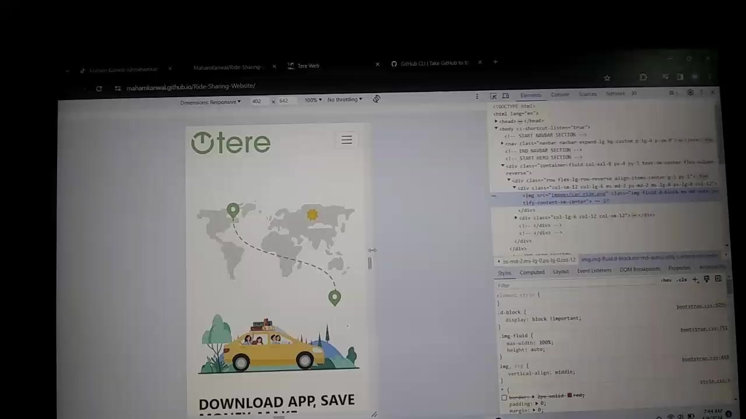Open the device toolbar more options menu
The image size is (746, 419).
pyautogui.click(x=477, y=97)
